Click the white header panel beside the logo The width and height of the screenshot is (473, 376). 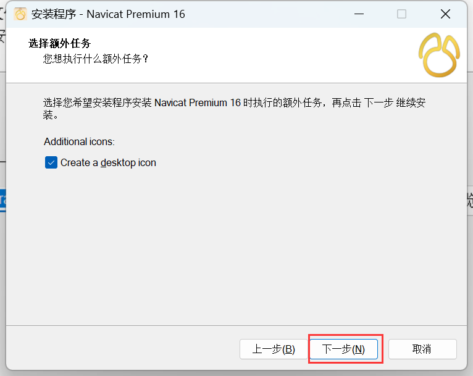272,55
